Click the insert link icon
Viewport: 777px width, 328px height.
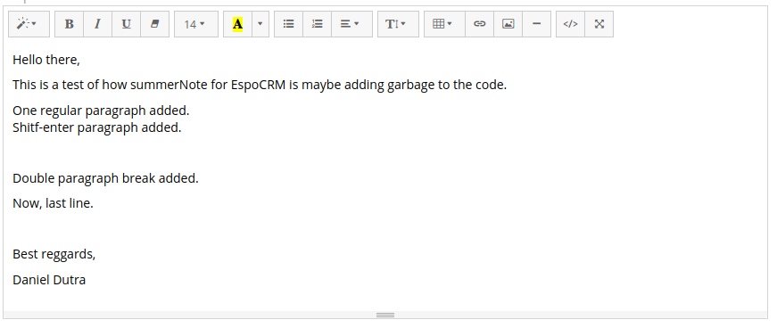tap(479, 24)
